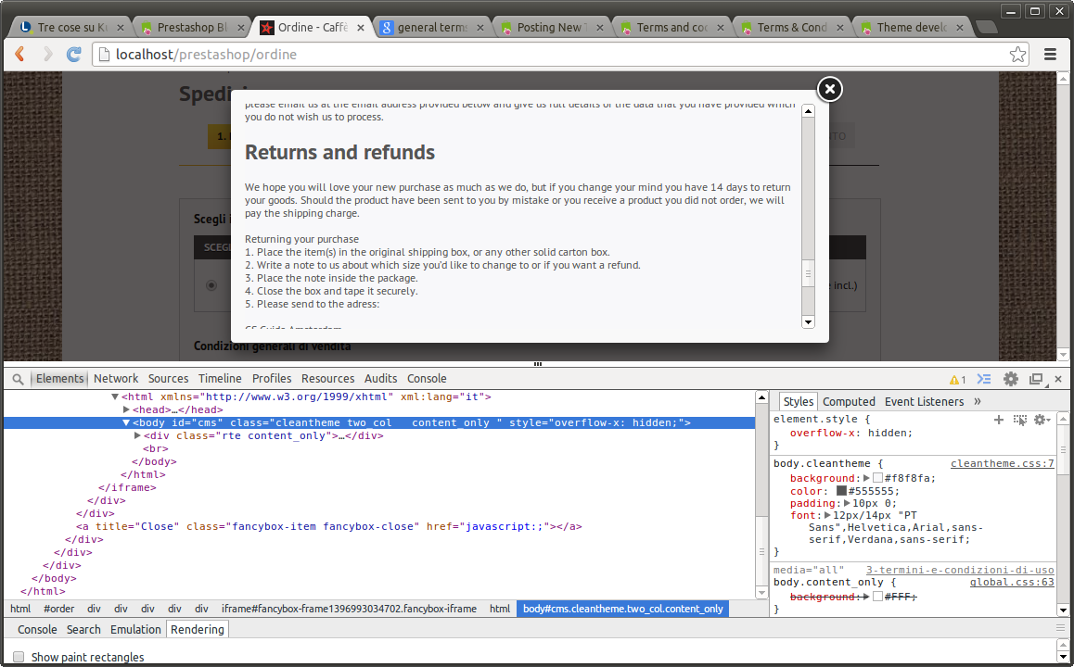Switch to the 'general terms' browser tab
The height and width of the screenshot is (667, 1074).
click(431, 28)
